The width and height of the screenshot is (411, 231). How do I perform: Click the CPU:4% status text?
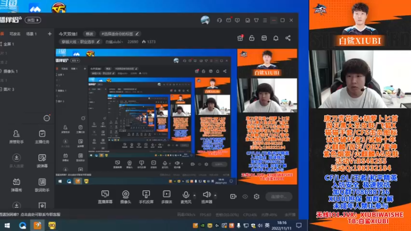tap(250, 215)
